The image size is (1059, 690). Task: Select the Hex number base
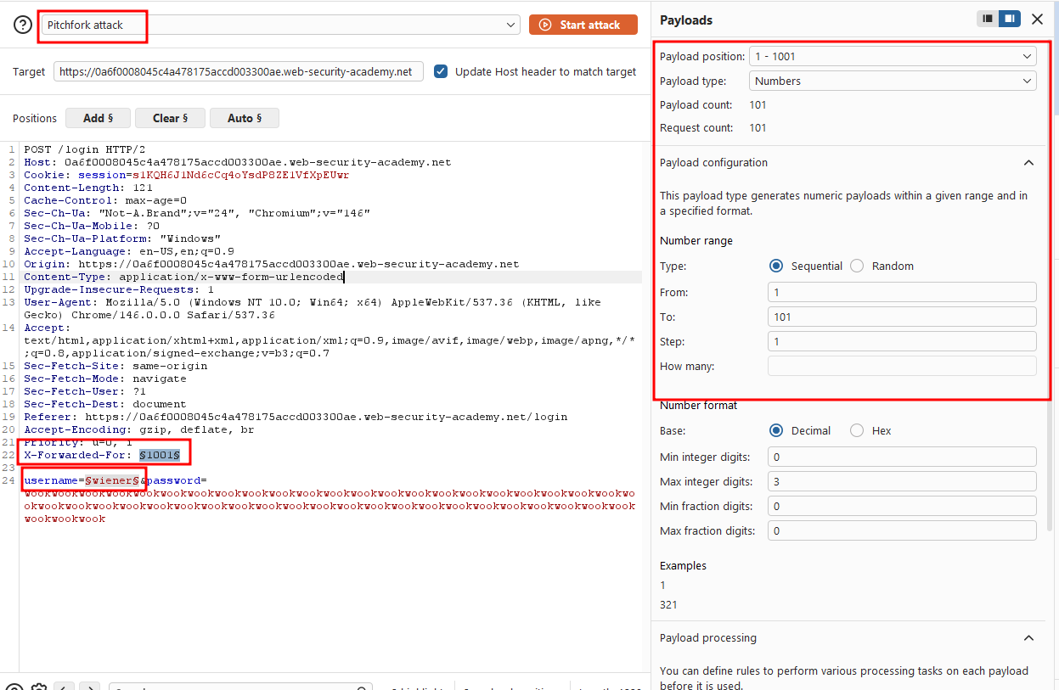857,431
